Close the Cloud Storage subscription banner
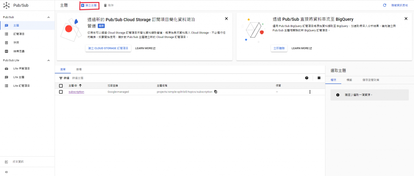Screen dimensions: 414x176 tap(226, 19)
